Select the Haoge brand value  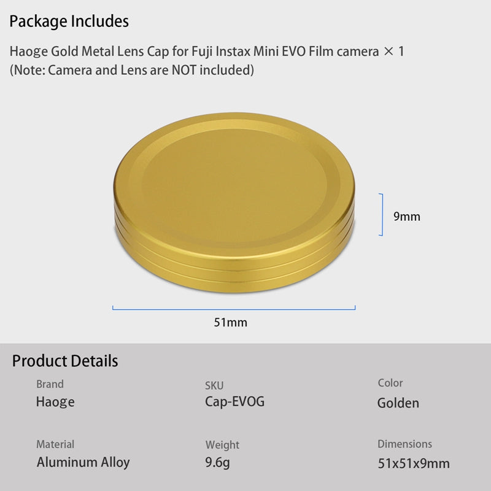[55, 402]
